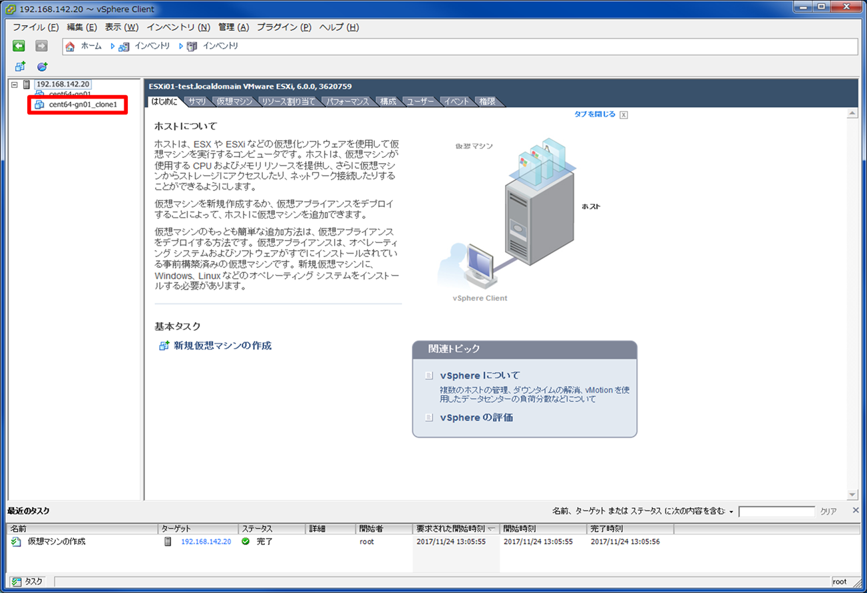Screen dimensions: 867x593
Task: Open the プラグイン menu
Action: [284, 27]
